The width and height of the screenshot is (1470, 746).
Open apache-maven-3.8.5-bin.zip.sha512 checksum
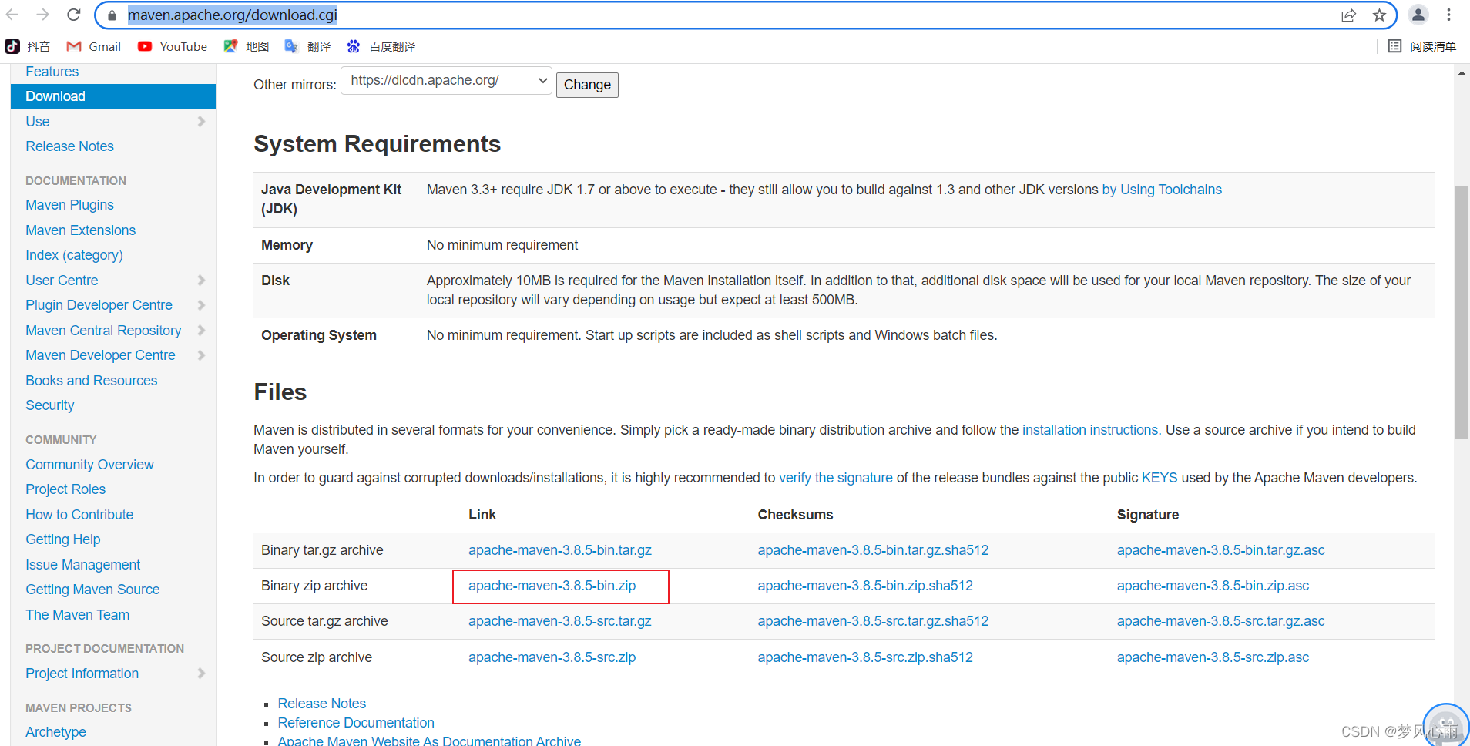865,586
